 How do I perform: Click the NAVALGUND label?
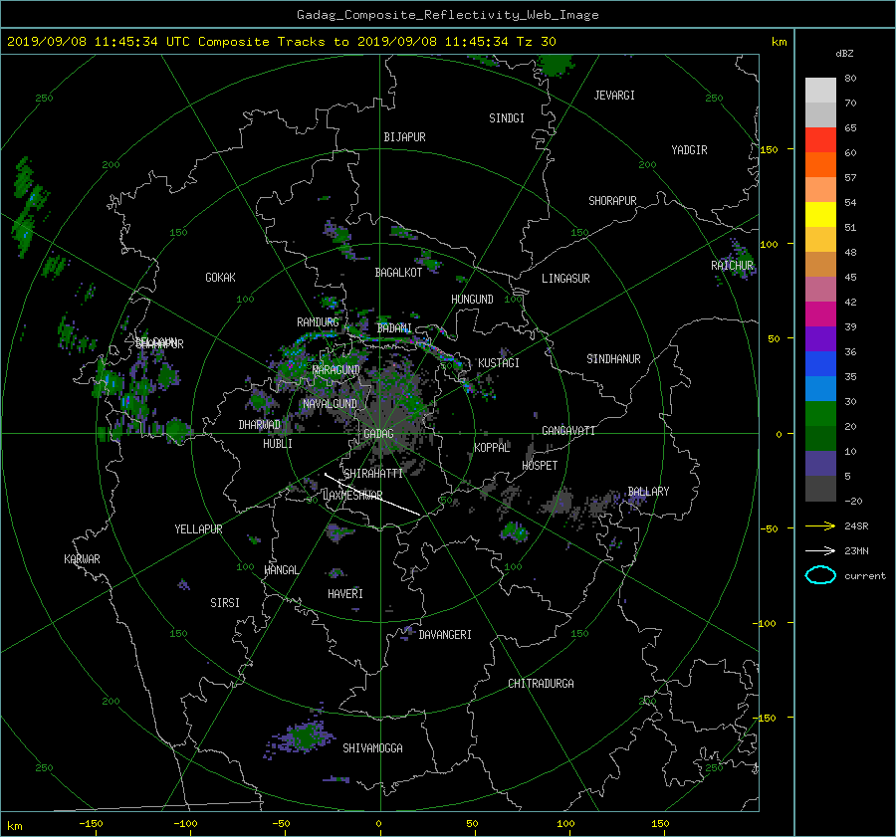pos(330,404)
